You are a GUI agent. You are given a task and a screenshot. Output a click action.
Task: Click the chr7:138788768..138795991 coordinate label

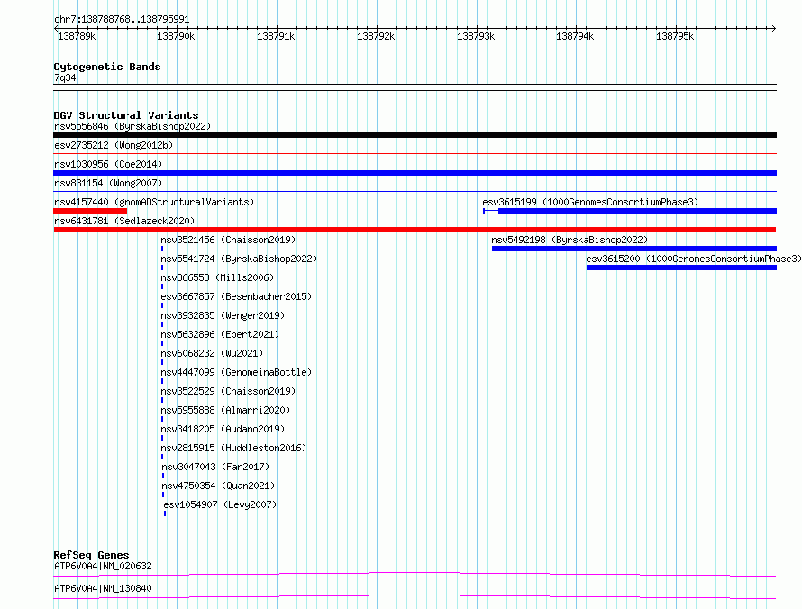[x=122, y=19]
